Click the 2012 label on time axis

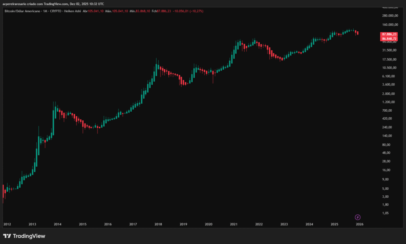(7, 224)
